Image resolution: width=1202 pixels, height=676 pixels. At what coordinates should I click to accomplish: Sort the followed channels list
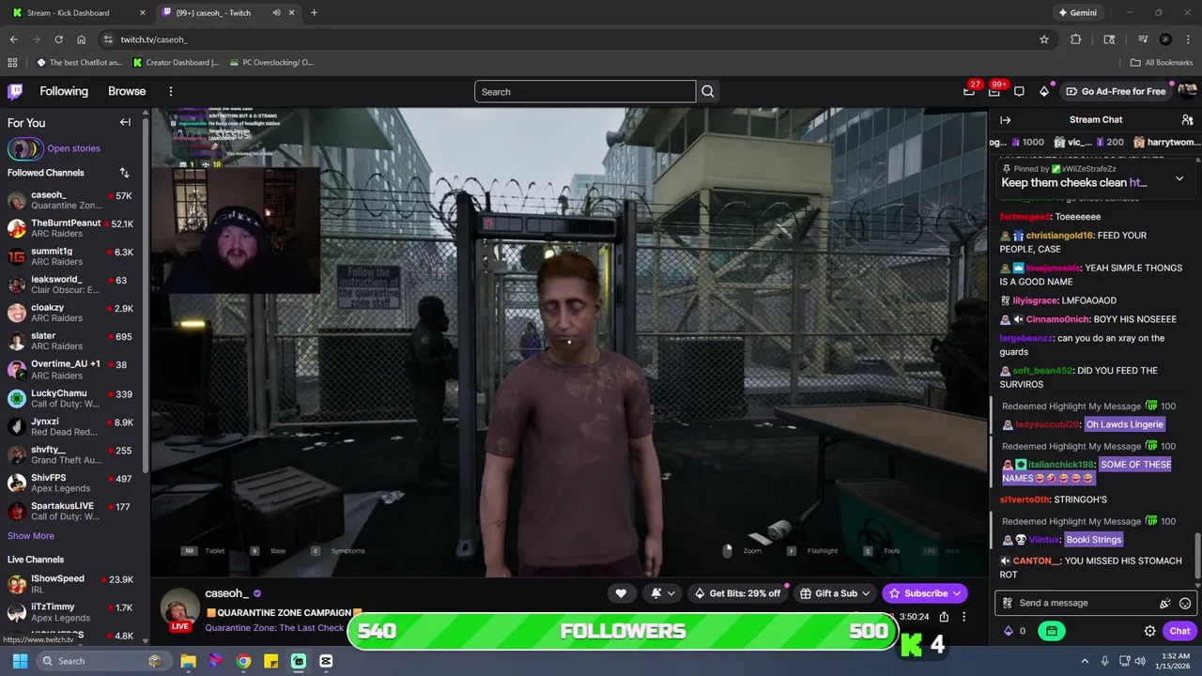(125, 173)
